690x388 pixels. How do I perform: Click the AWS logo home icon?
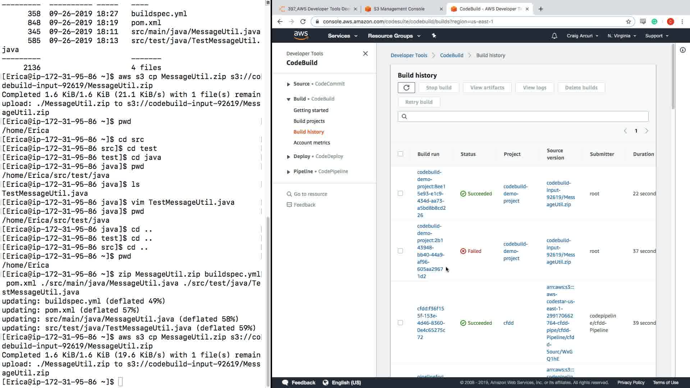click(x=301, y=35)
